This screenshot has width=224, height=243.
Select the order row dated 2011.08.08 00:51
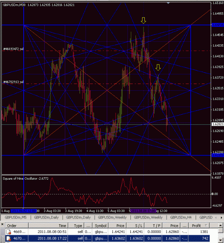click(x=108, y=232)
